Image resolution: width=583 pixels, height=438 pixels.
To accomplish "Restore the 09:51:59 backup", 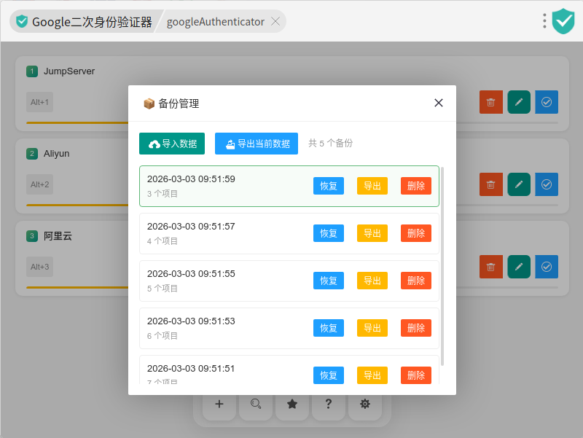I will [329, 186].
